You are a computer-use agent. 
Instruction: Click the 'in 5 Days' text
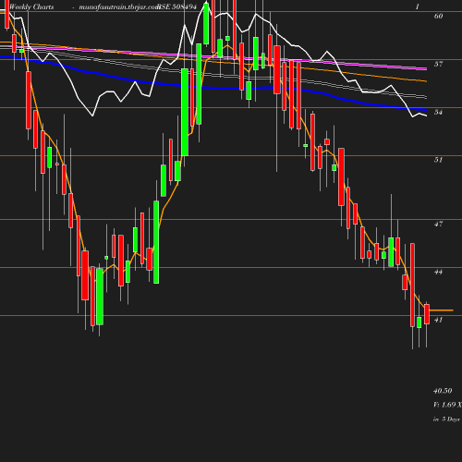point(446,419)
